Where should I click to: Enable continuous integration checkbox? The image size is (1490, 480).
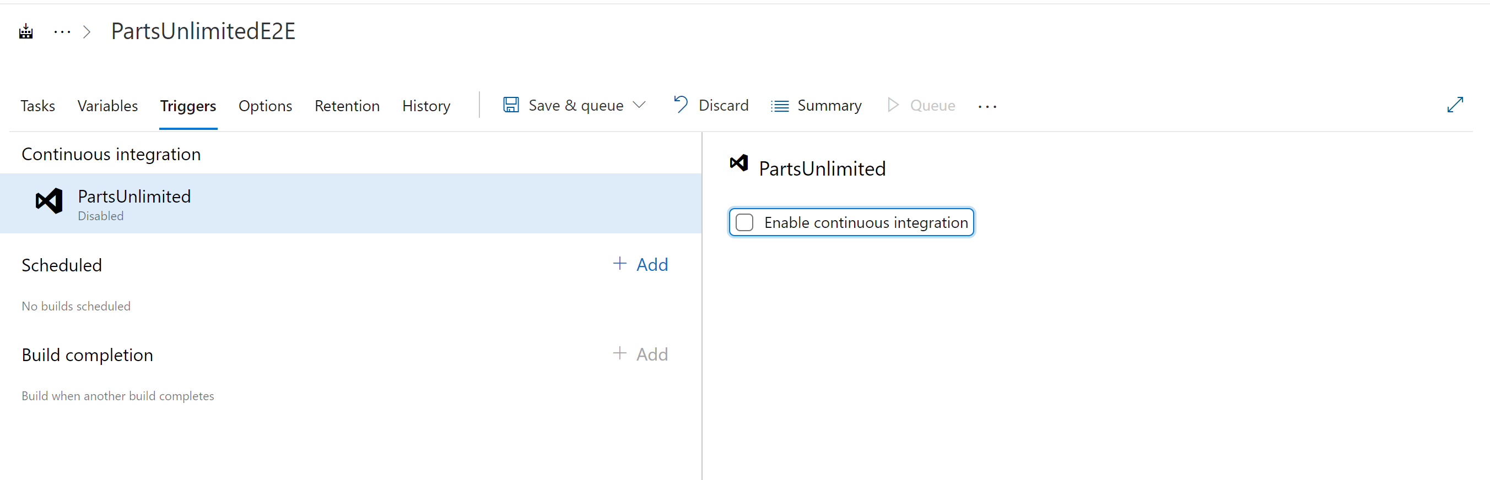point(744,222)
